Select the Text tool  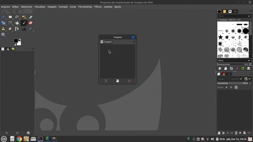pos(24,29)
